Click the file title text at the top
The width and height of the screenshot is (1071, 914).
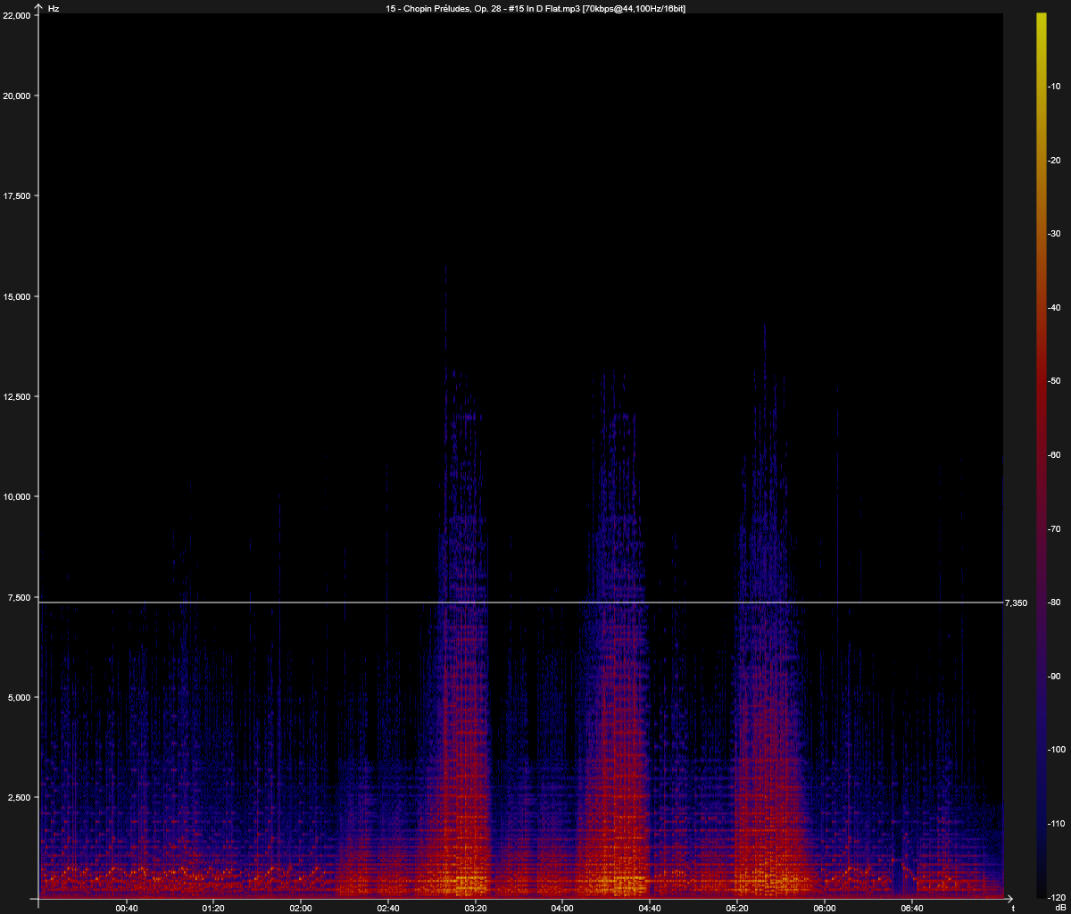tap(535, 8)
